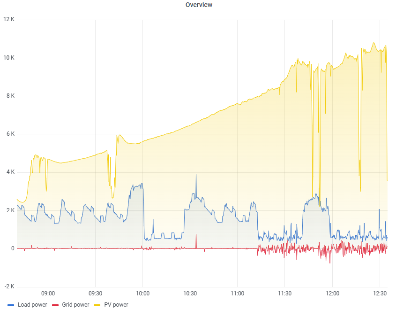396x309 pixels.
Task: Click the 0 y-axis label
Action: pyautogui.click(x=12, y=248)
